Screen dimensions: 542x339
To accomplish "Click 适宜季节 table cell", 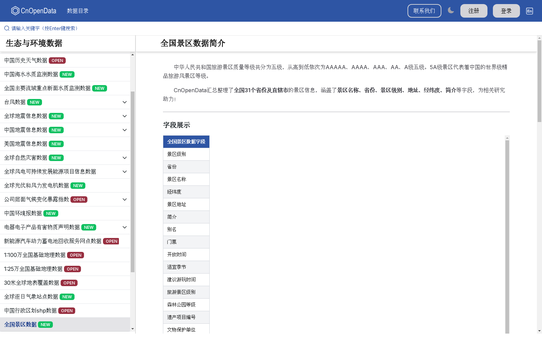I will [186, 267].
